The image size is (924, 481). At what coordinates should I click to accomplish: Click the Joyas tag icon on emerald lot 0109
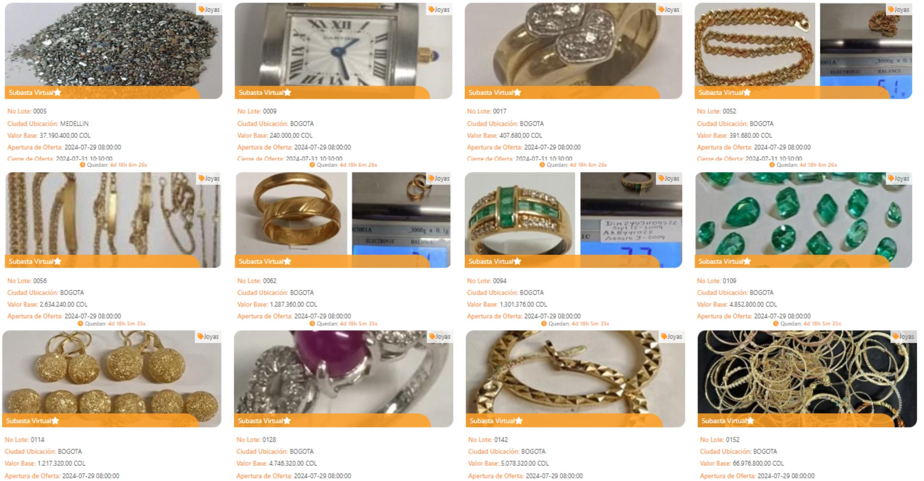(891, 178)
